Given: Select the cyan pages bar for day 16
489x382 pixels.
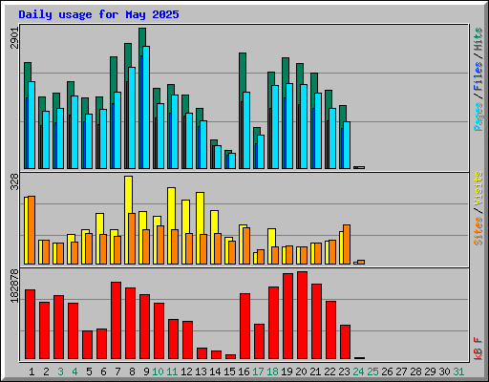Looking at the screenshot, I should tap(246, 131).
